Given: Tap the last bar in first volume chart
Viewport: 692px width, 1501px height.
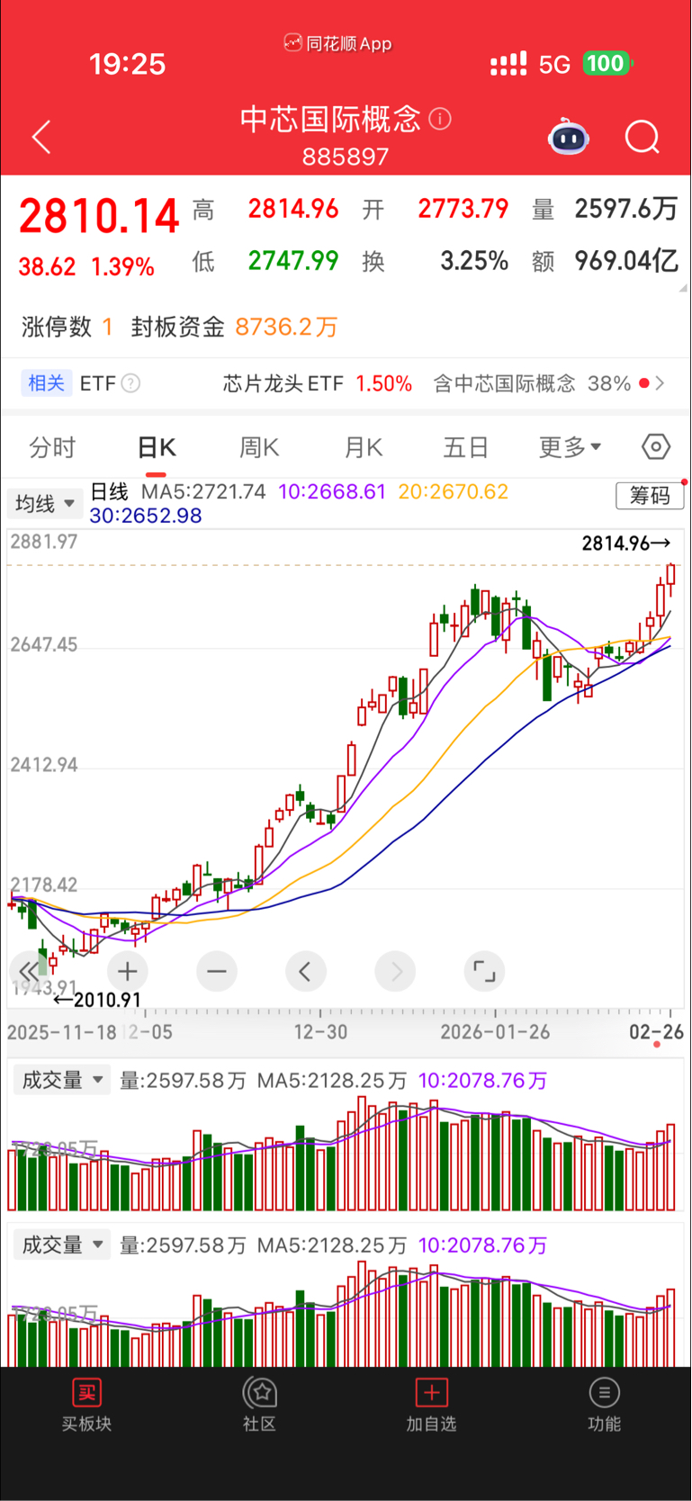Looking at the screenshot, I should click(671, 1166).
